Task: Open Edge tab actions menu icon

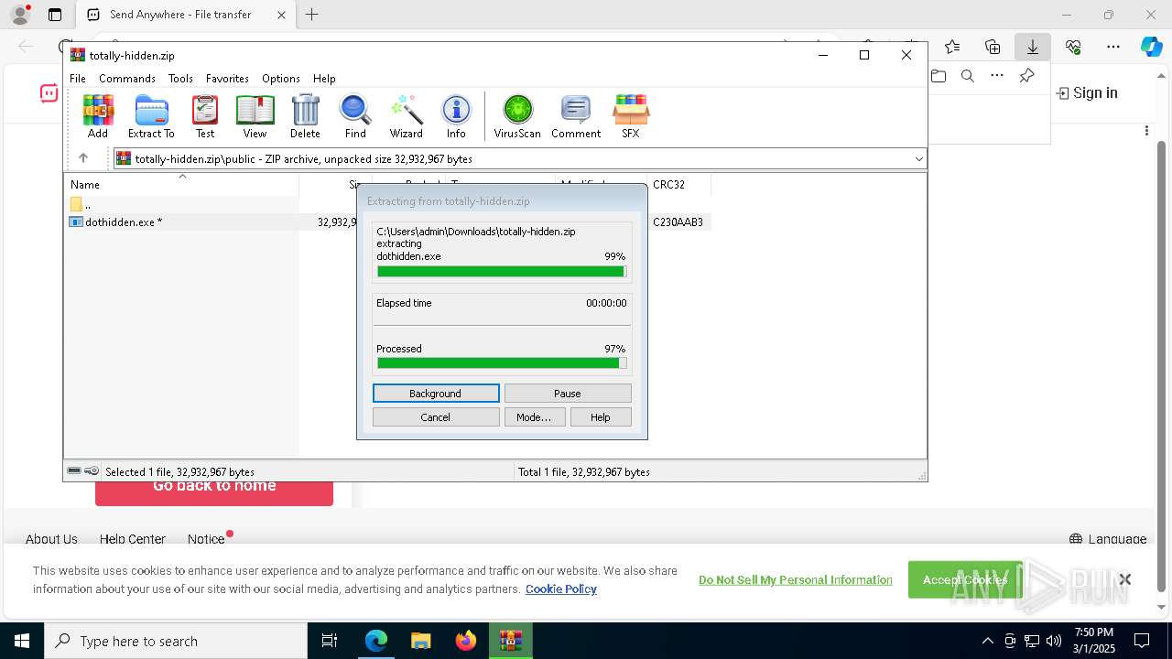Action: pos(55,15)
